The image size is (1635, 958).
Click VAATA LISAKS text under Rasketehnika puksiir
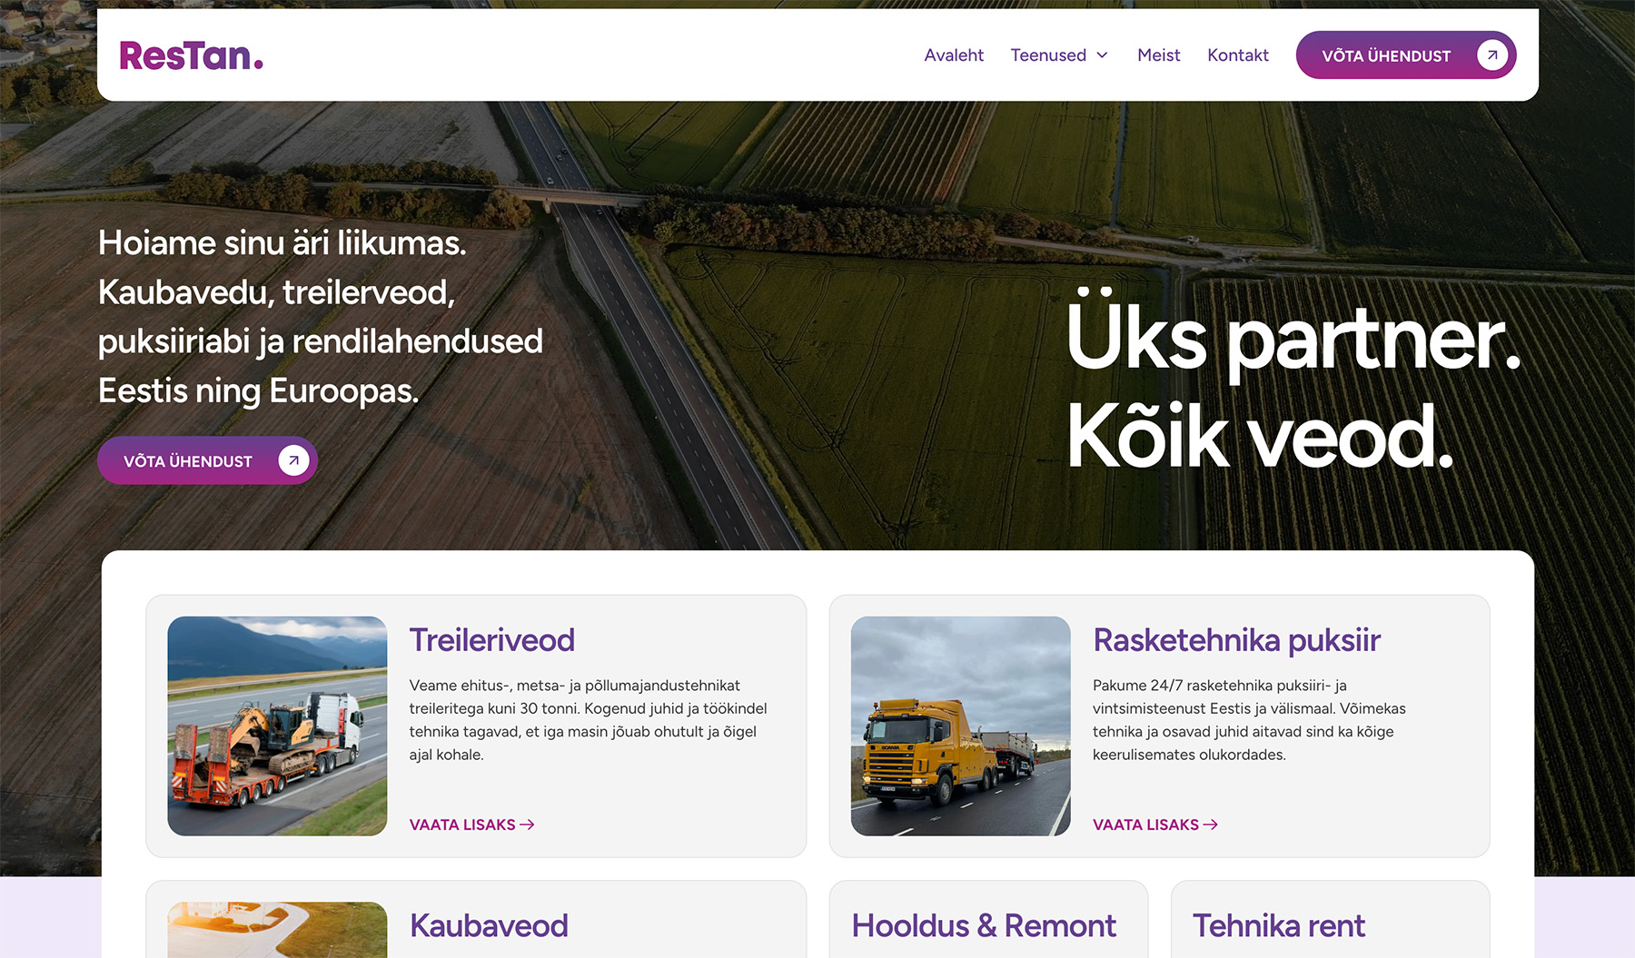point(1145,825)
